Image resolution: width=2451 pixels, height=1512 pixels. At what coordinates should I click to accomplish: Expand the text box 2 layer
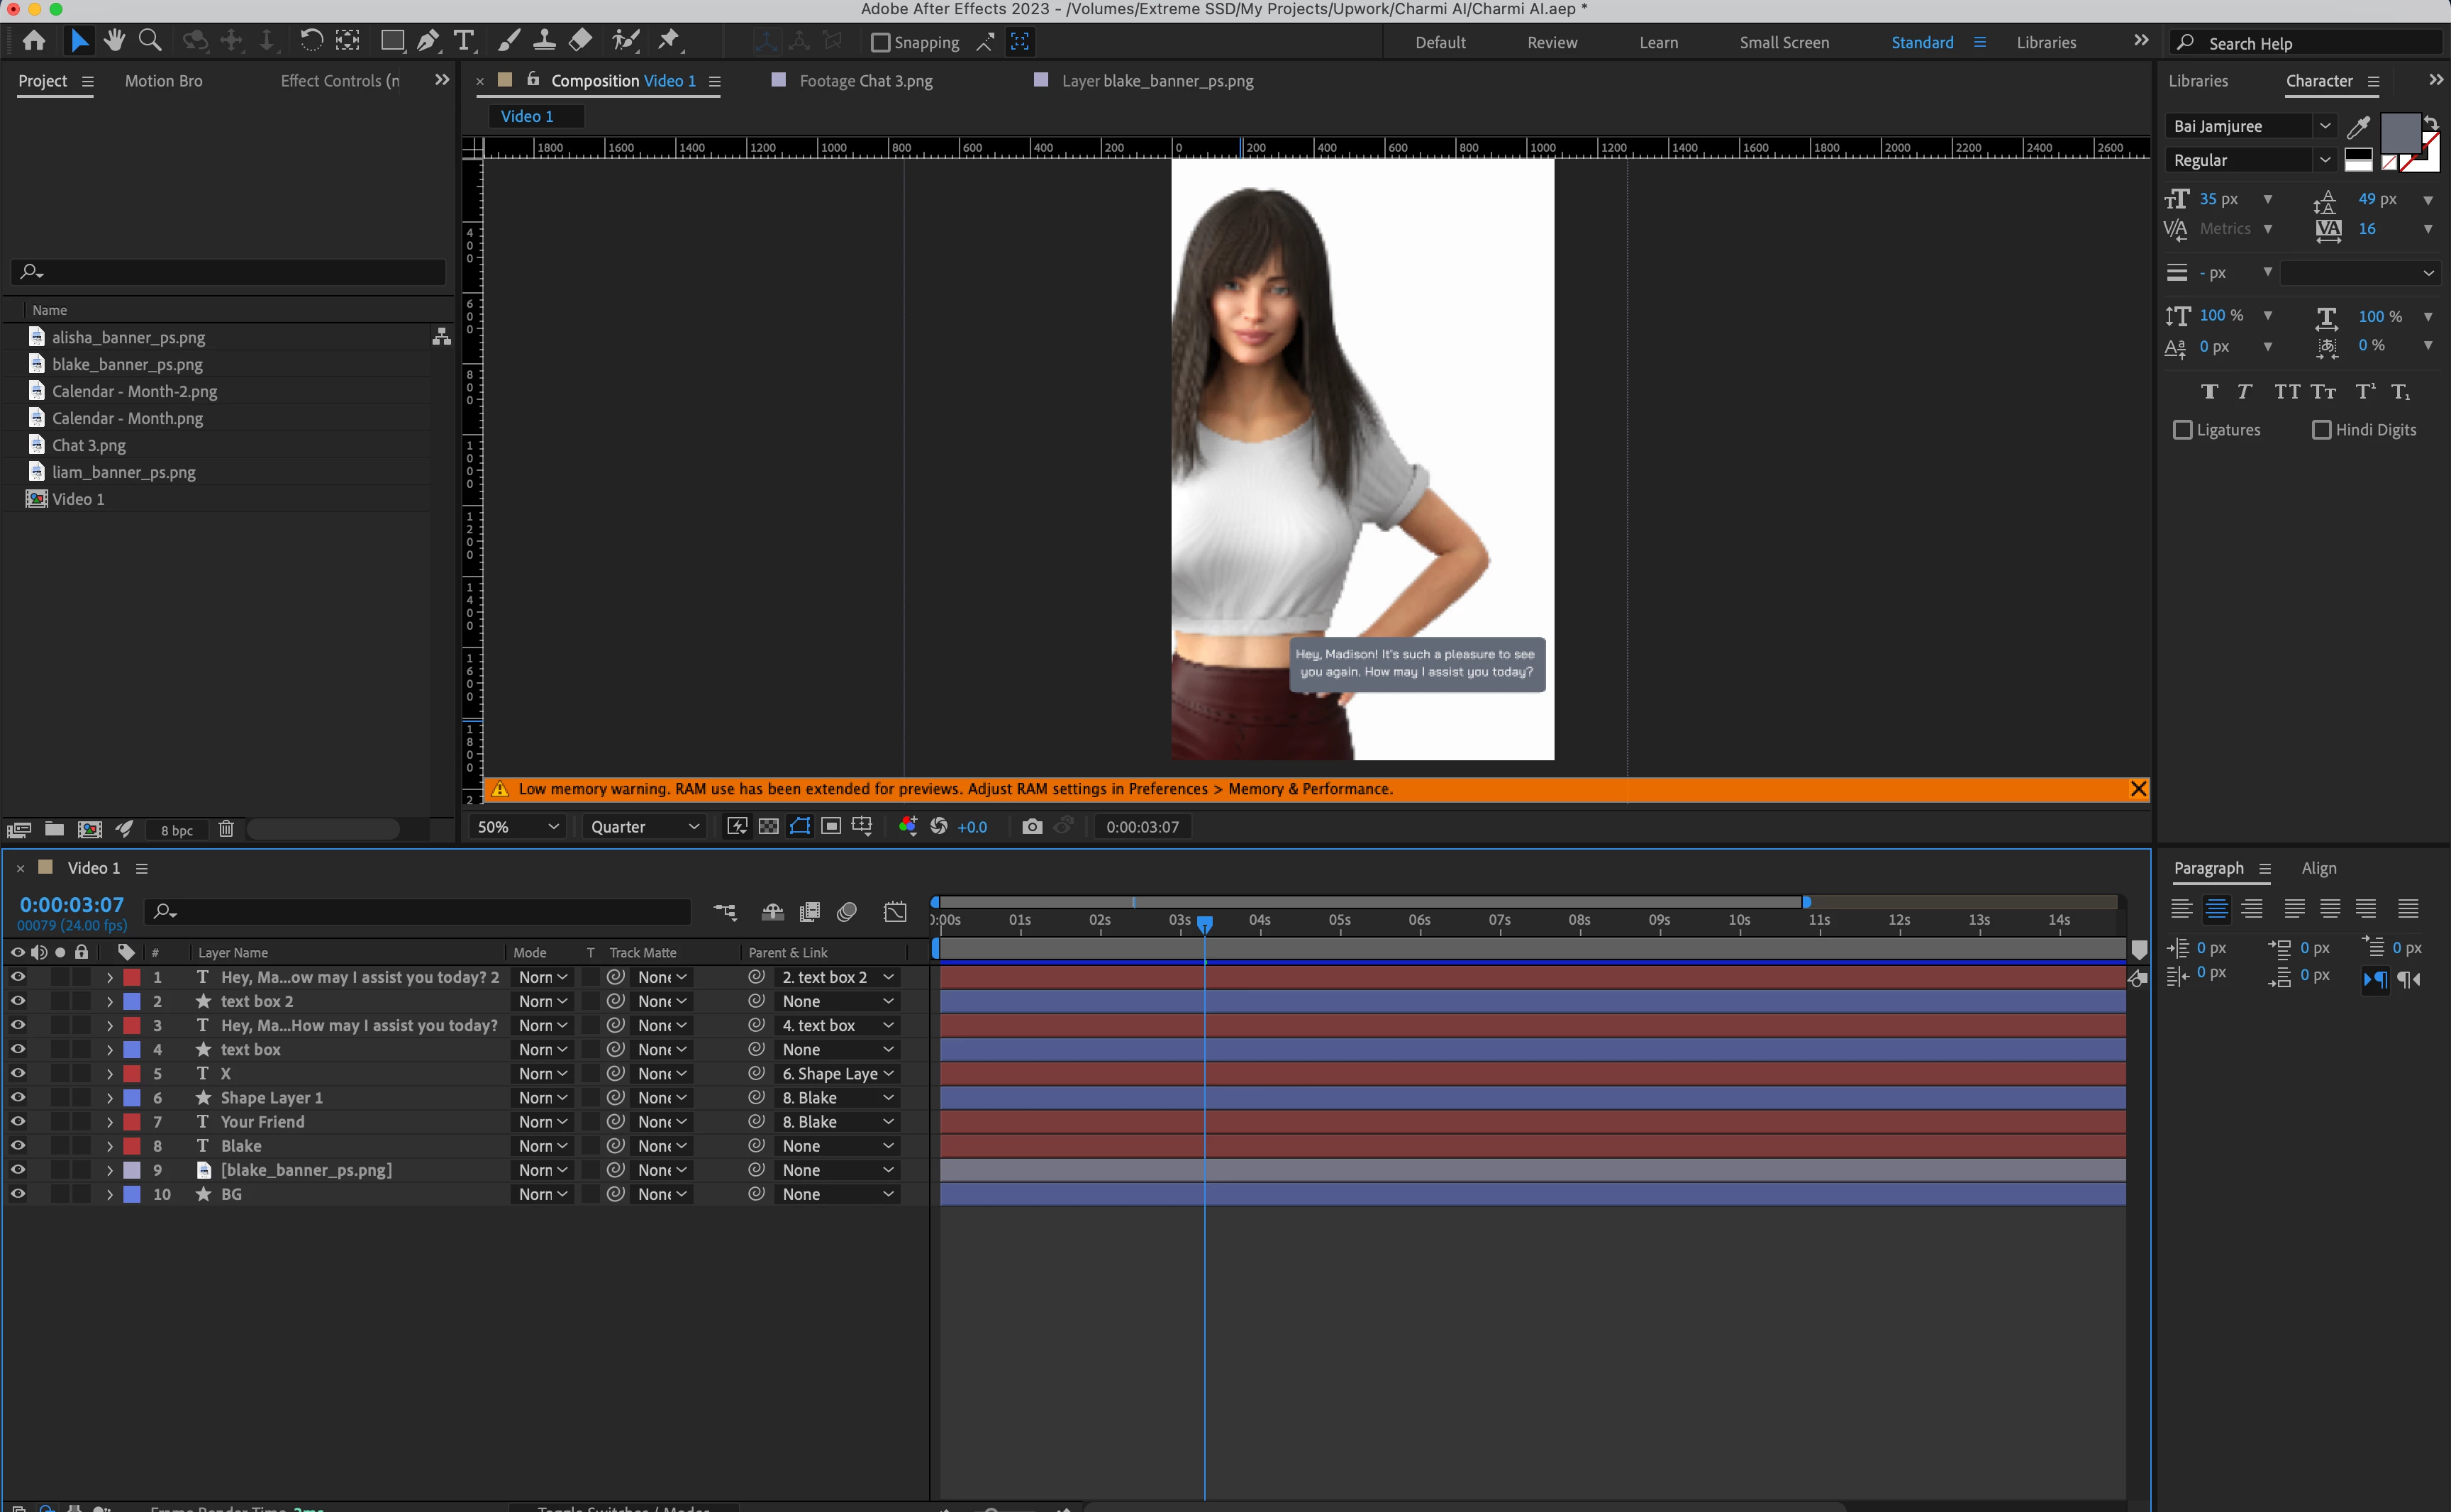pyautogui.click(x=110, y=1002)
